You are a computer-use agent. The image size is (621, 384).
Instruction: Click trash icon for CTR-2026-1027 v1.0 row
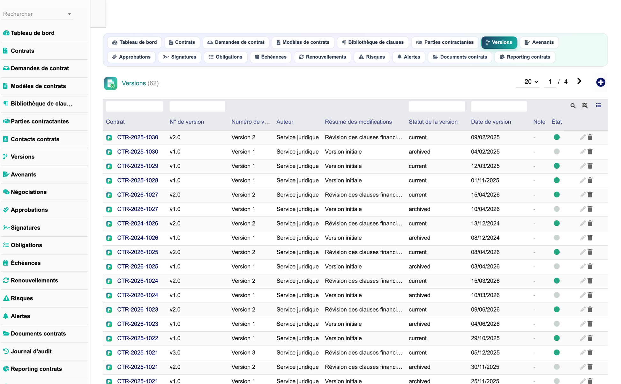590,209
